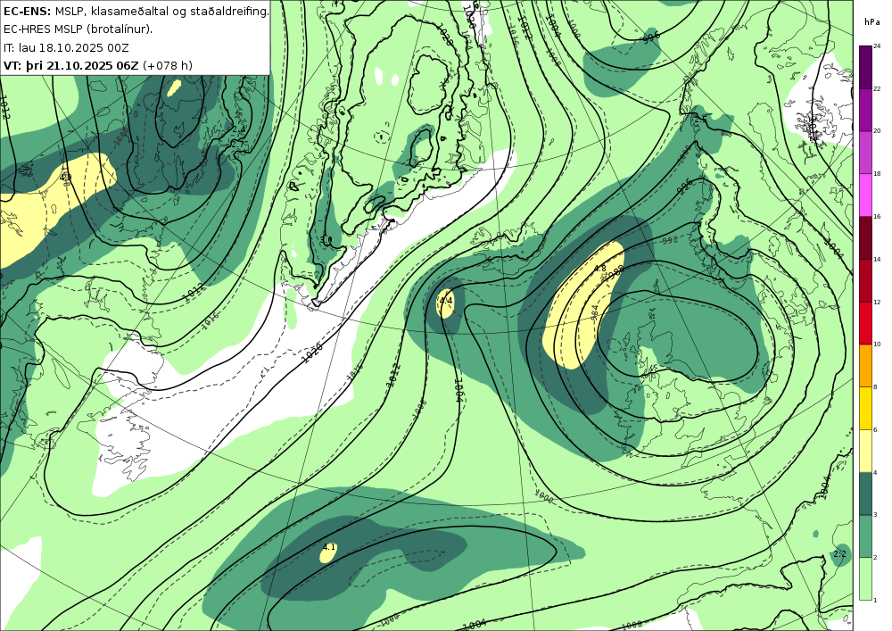Click the dark purple 22–24 legend swatch
The image size is (892, 631).
(x=865, y=67)
